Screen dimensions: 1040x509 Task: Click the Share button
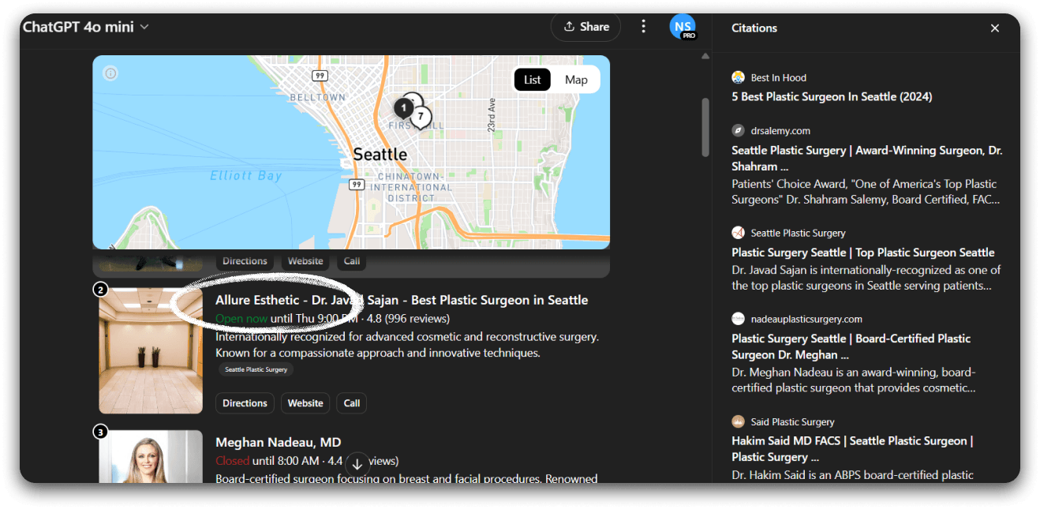click(x=585, y=27)
